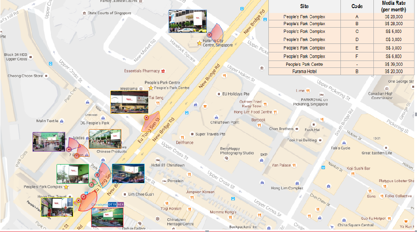
Task: Open the purple-bordered street photo
Action: [49, 142]
